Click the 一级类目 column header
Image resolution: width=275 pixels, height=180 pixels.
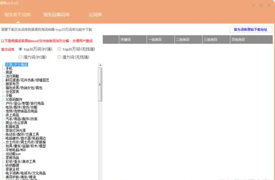pyautogui.click(x=160, y=40)
